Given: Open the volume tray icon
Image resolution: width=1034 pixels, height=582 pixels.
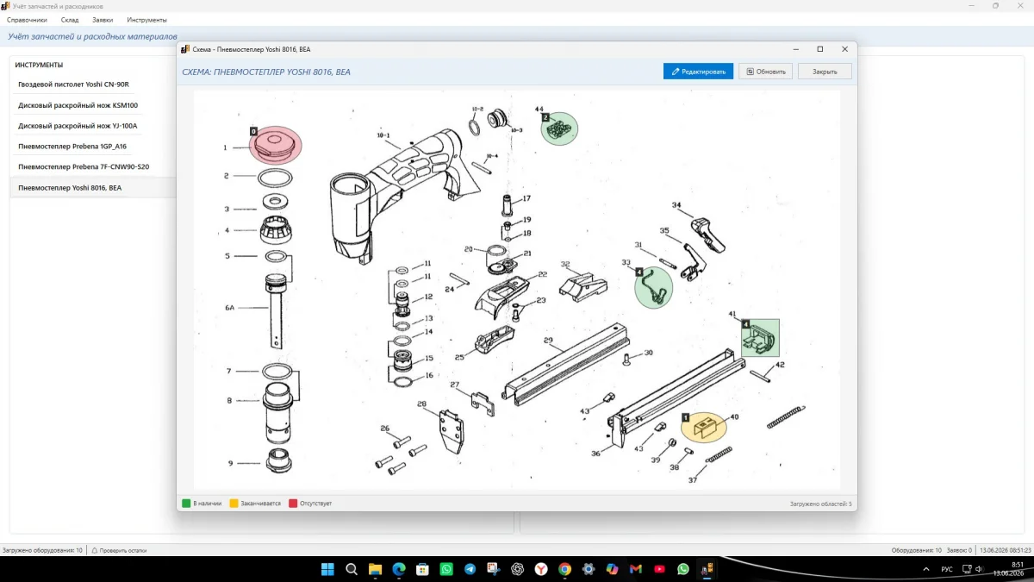Looking at the screenshot, I should [x=980, y=569].
